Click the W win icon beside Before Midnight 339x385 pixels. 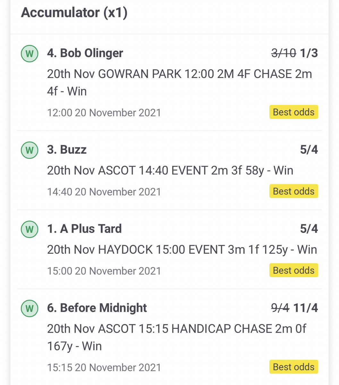[29, 308]
